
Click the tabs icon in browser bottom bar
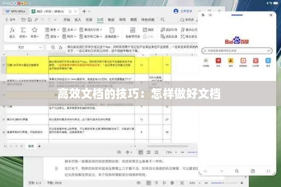point(253,171)
